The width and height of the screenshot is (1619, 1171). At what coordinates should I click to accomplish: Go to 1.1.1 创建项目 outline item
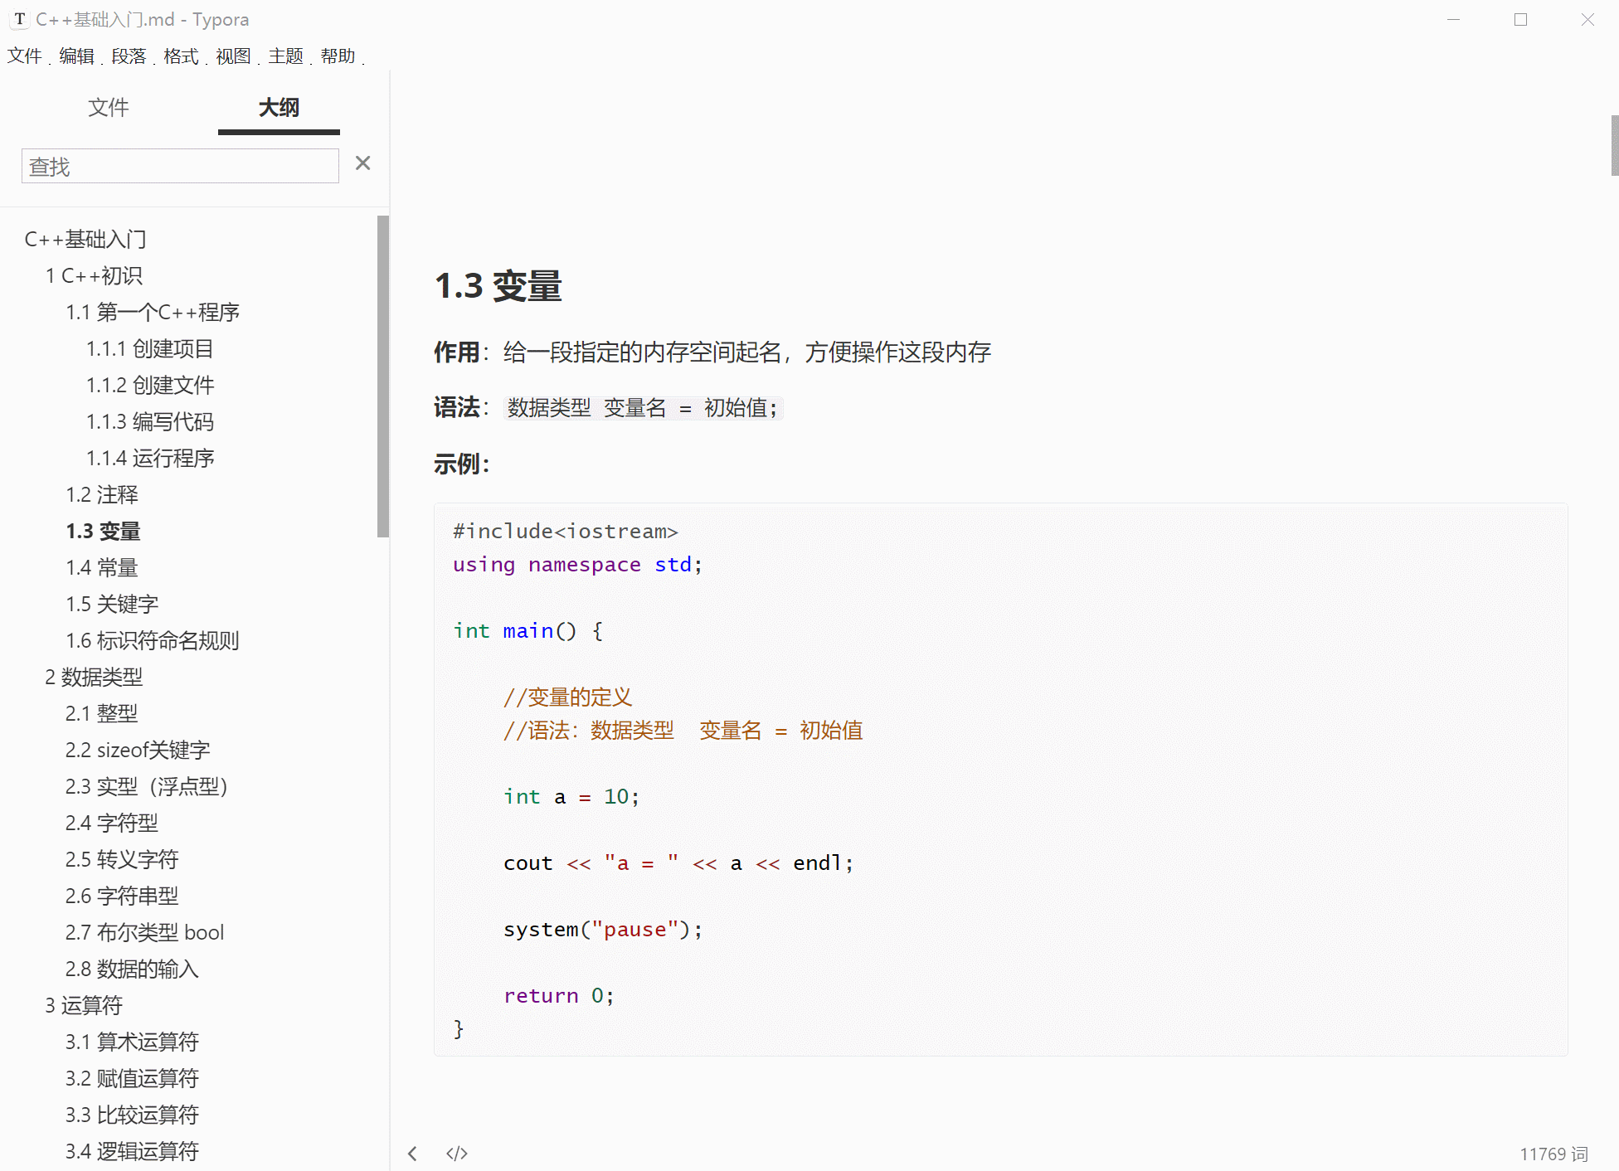point(150,348)
